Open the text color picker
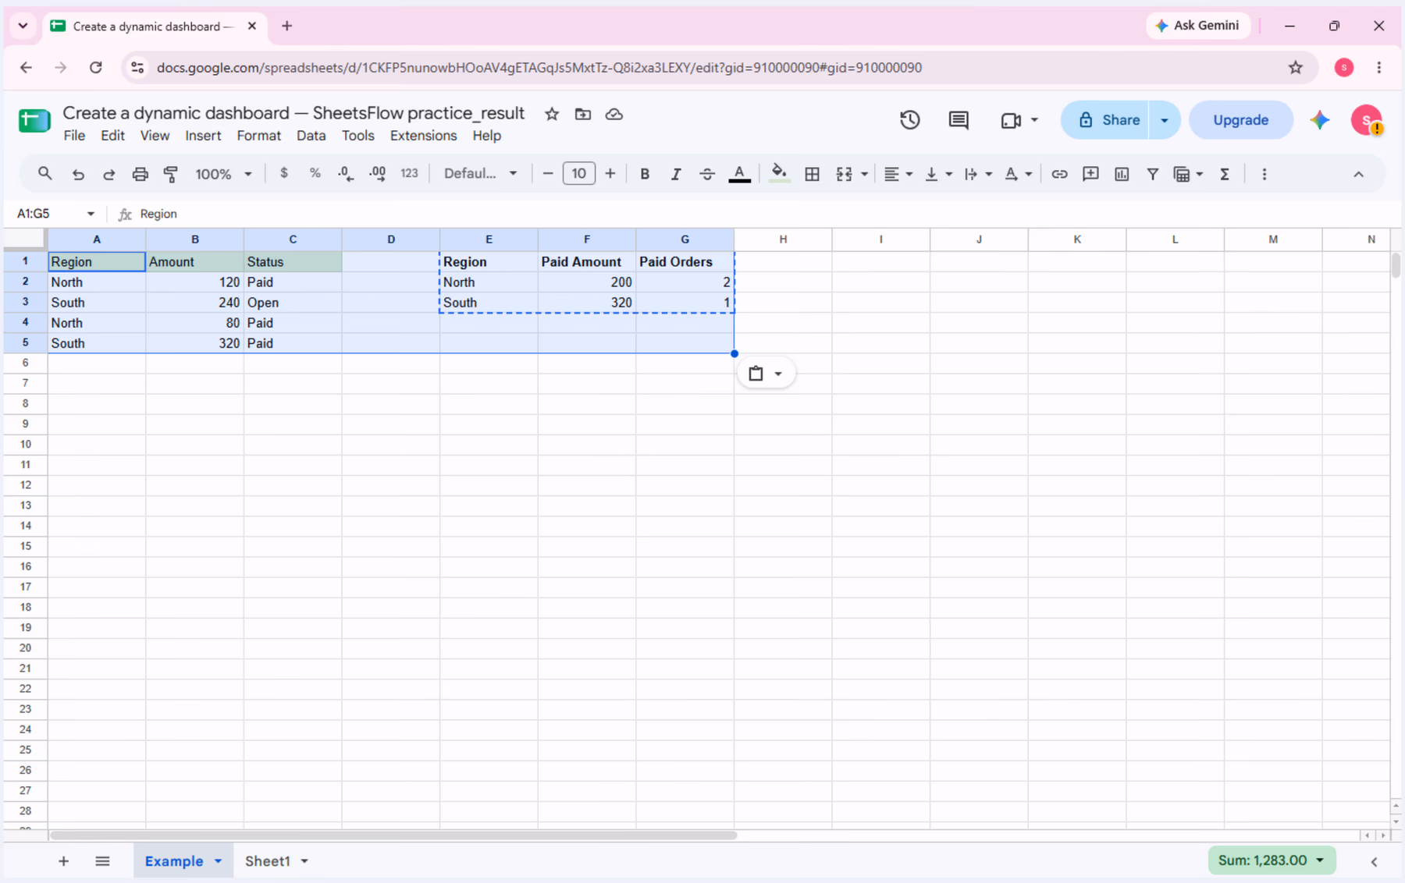This screenshot has height=883, width=1405. (x=739, y=174)
